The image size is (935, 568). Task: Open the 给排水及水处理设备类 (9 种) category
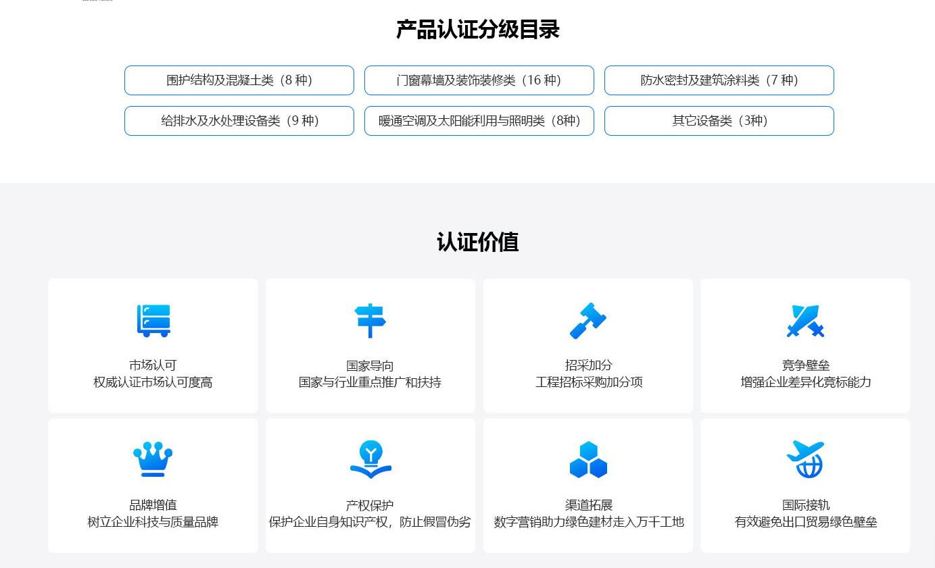(x=239, y=121)
